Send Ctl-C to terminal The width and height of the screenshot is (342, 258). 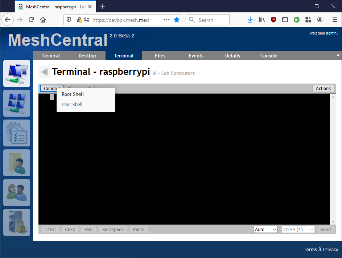click(x=50, y=229)
